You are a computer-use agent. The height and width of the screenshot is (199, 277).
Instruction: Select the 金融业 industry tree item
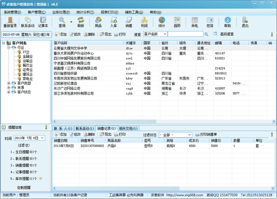click(27, 56)
